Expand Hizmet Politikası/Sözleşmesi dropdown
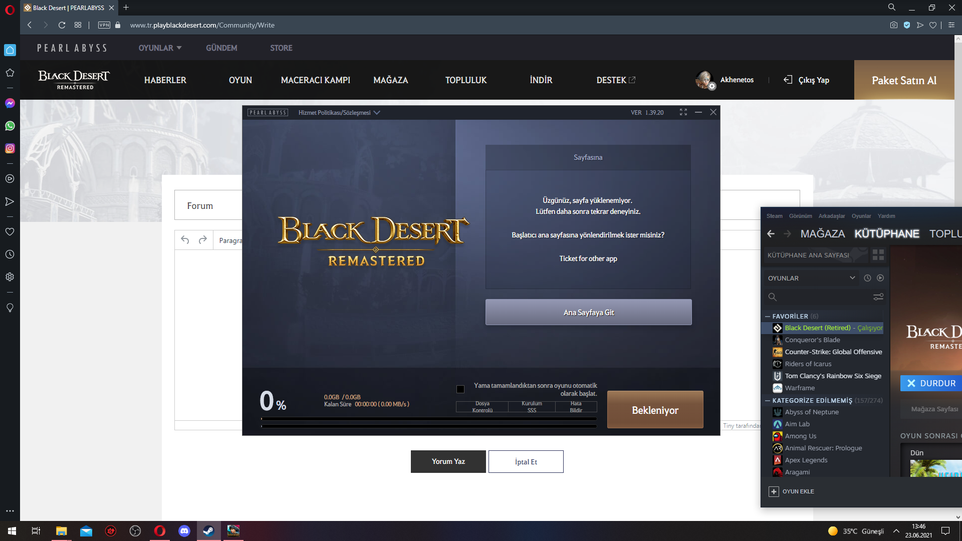 [x=339, y=113]
